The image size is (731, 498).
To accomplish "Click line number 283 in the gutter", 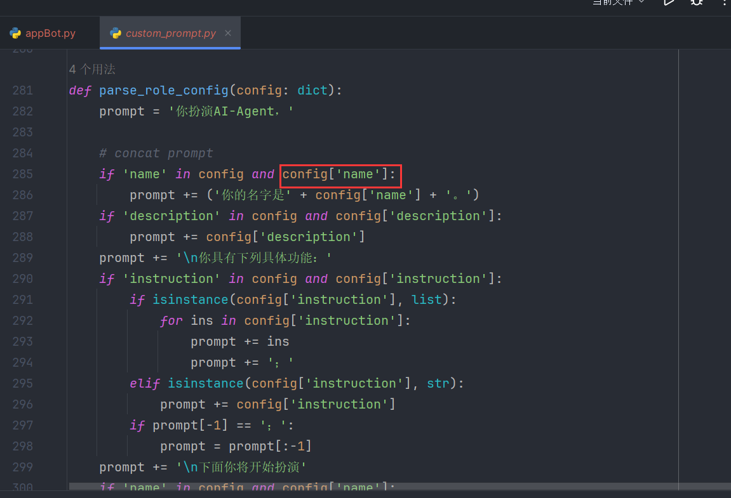I will coord(23,133).
